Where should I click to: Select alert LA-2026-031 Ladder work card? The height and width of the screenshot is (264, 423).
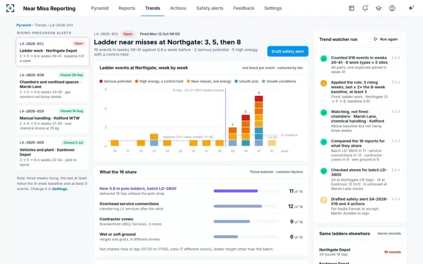[53, 52]
